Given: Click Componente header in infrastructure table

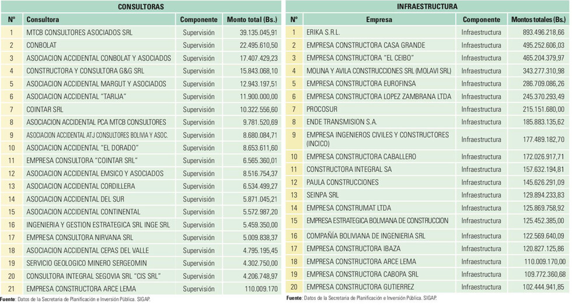Looking at the screenshot, I should click(x=481, y=20).
